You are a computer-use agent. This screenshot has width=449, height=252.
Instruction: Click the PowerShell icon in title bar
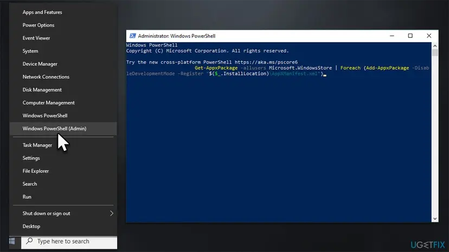(132, 36)
